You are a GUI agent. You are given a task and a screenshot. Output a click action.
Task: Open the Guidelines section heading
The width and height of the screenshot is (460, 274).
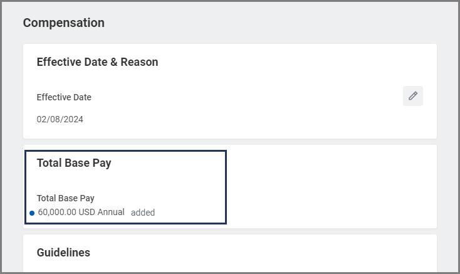63,253
